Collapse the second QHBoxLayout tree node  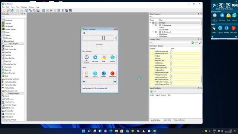click(x=153, y=32)
